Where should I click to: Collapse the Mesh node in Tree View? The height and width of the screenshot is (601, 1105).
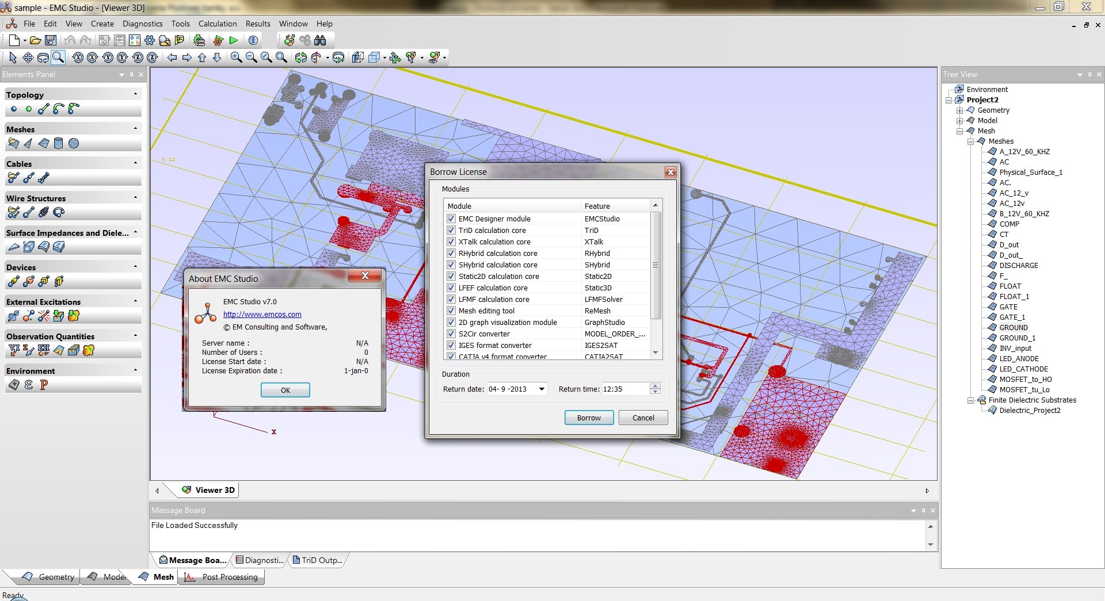pyautogui.click(x=959, y=131)
